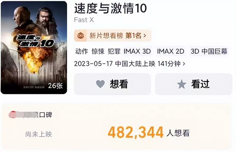Open the 口碑 rating section header
This screenshot has height=152, width=236.
coord(30,115)
